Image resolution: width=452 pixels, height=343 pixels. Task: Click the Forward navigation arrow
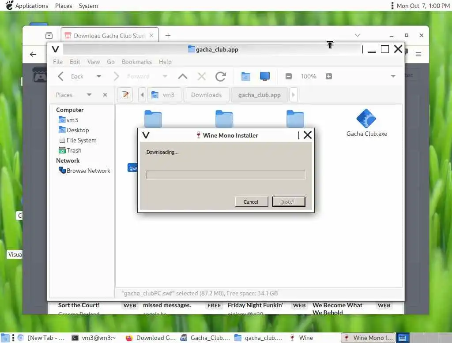click(x=116, y=76)
